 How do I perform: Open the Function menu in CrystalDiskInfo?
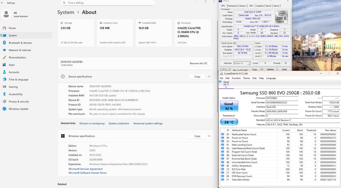point(236,78)
